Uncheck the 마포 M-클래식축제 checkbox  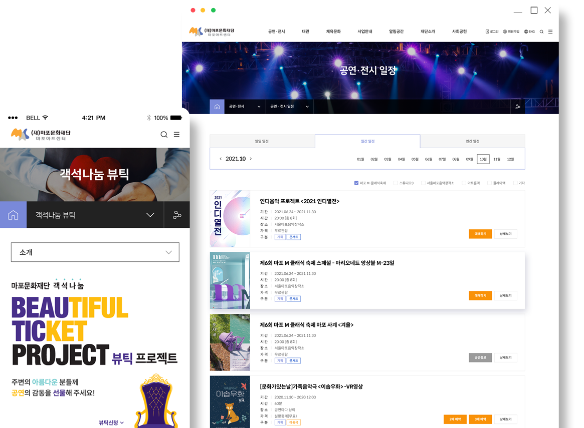coord(356,183)
